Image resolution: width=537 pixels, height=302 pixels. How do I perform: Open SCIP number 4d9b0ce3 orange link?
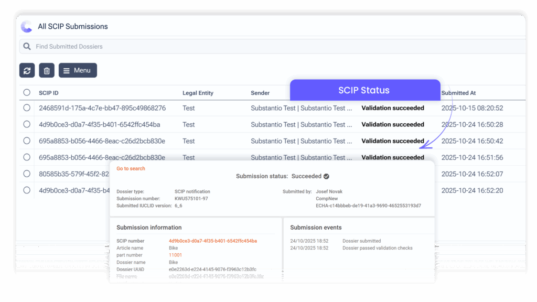click(x=212, y=241)
